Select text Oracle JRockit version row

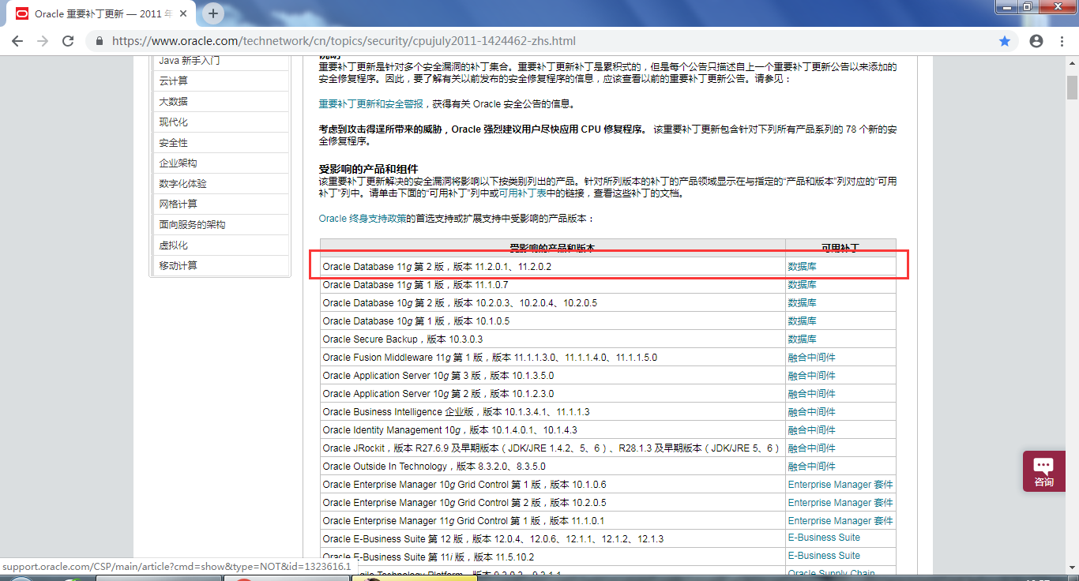[x=551, y=448]
